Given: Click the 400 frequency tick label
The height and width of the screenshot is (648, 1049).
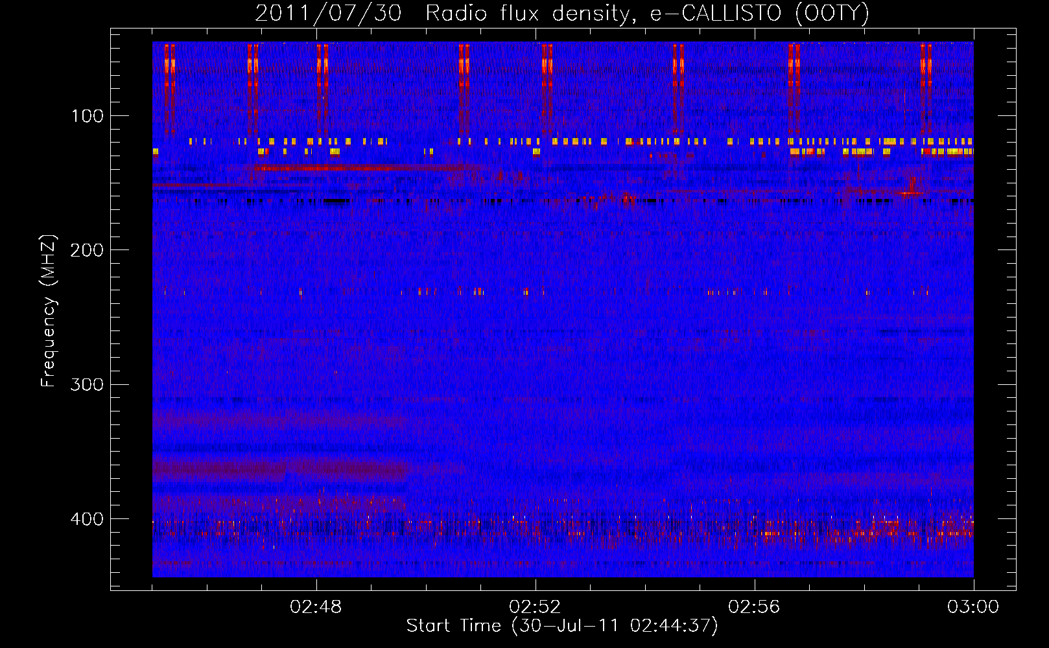Looking at the screenshot, I should click(88, 519).
